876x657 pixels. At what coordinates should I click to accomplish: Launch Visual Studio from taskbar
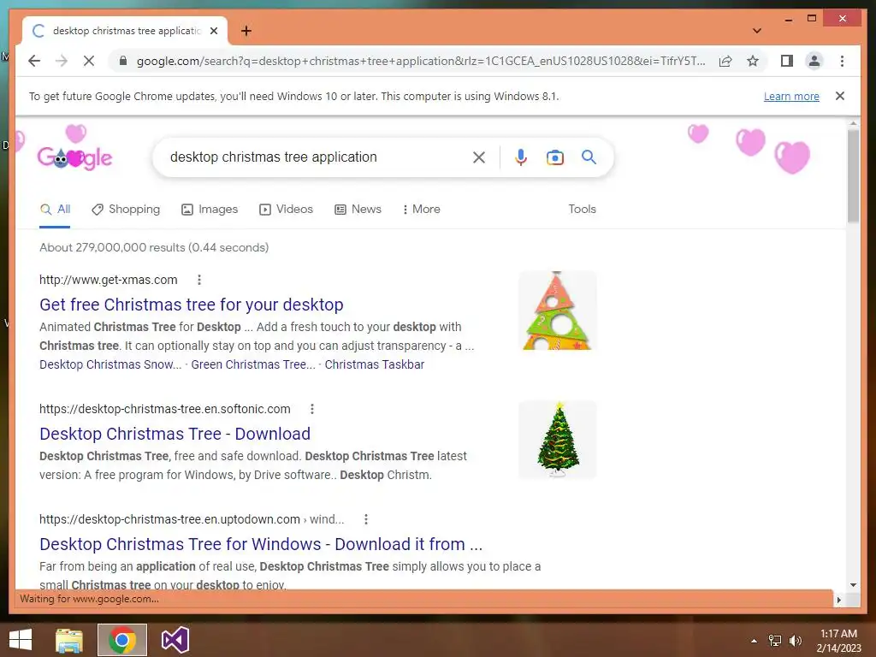click(x=175, y=640)
